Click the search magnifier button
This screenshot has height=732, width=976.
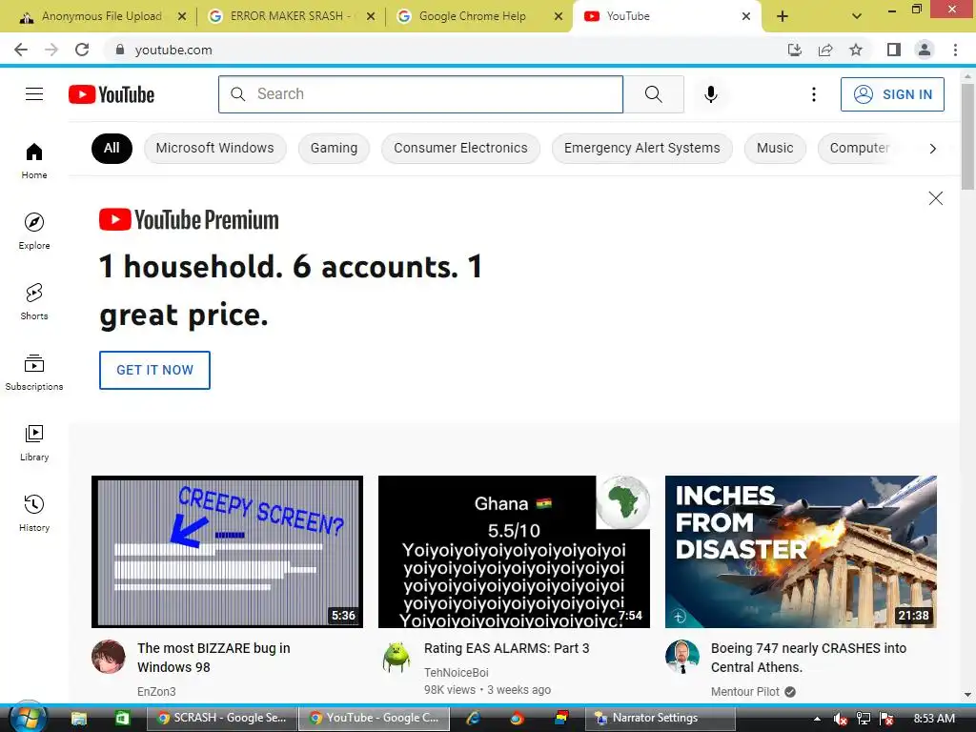point(654,94)
